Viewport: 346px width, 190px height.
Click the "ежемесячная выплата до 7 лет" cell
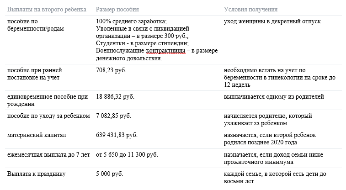47,154
